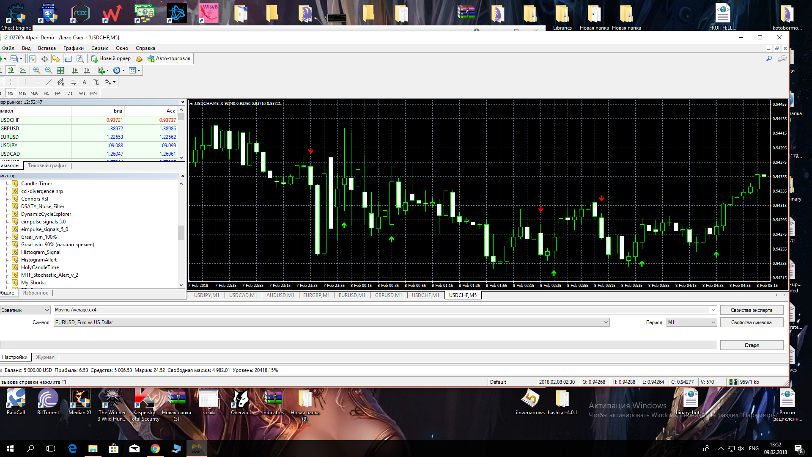
Task: Toggle Авто-торговля auto-trading
Action: pos(170,59)
